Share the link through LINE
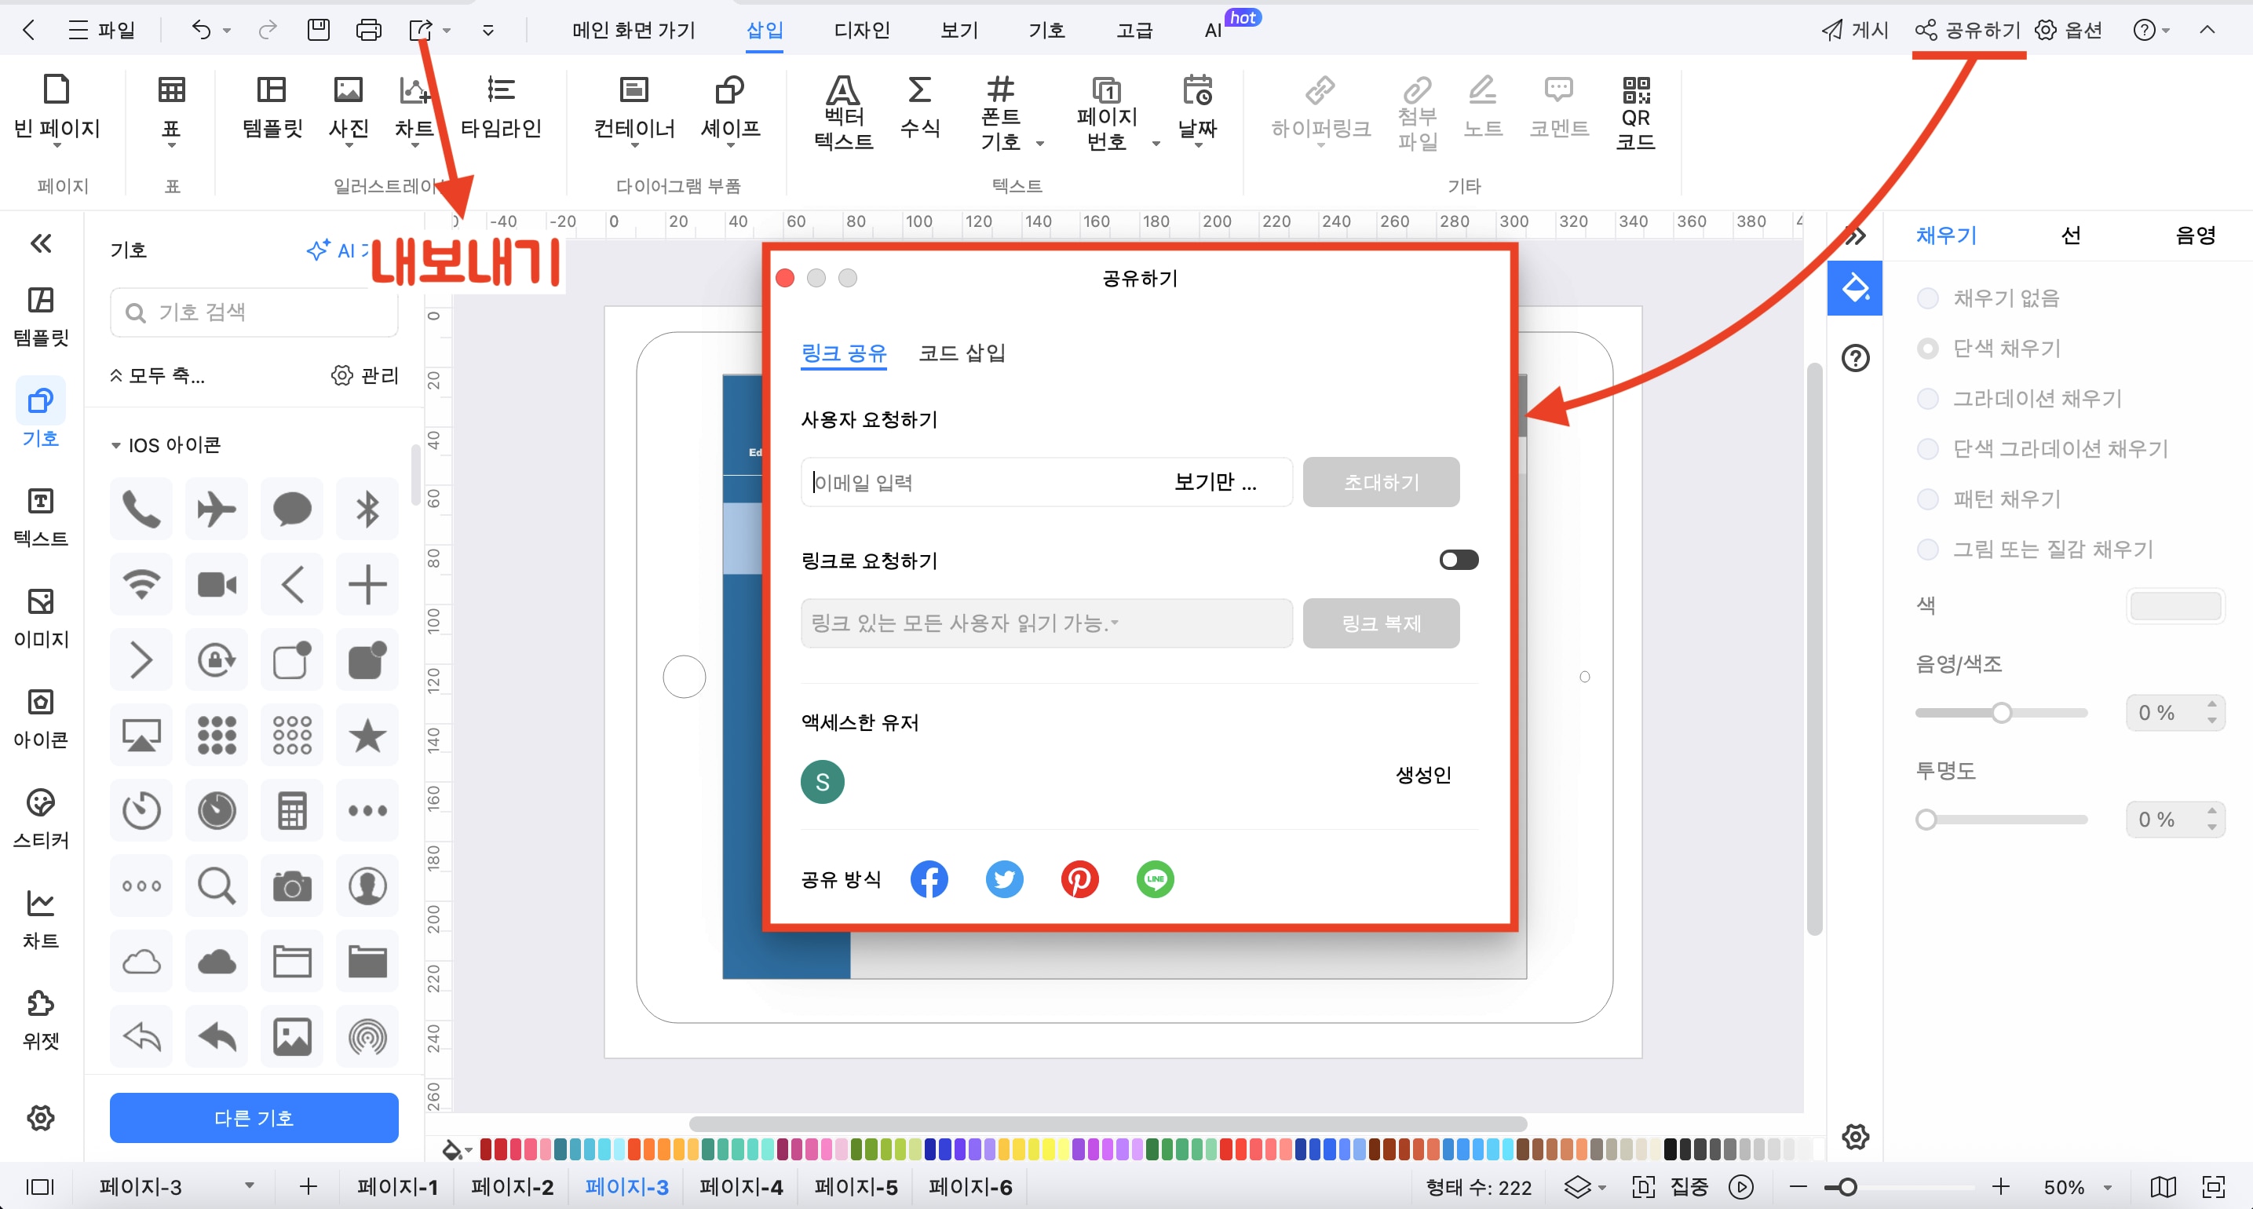The width and height of the screenshot is (2253, 1209). tap(1155, 879)
